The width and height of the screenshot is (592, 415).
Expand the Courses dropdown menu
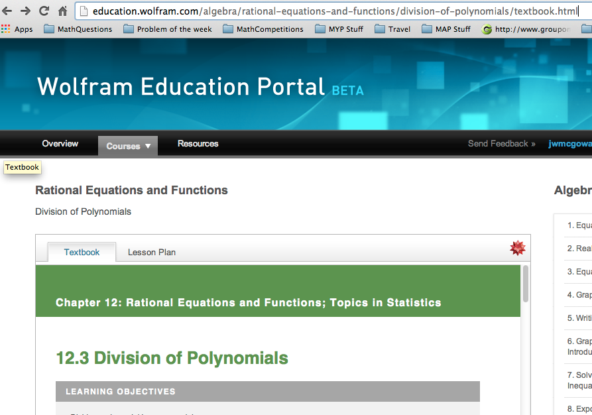point(128,146)
